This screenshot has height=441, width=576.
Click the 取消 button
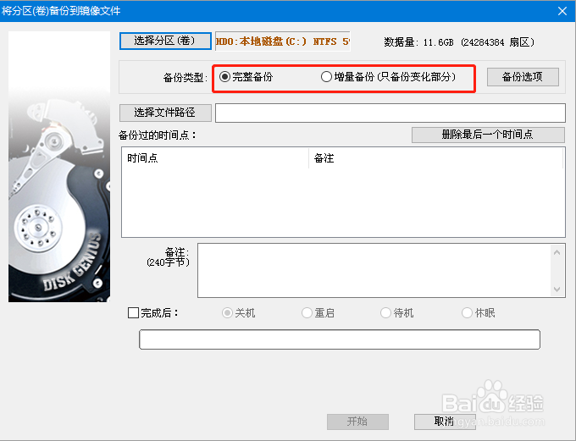point(445,422)
